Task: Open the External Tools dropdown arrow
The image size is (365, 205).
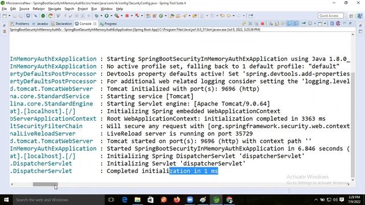Action: pyautogui.click(x=121, y=16)
